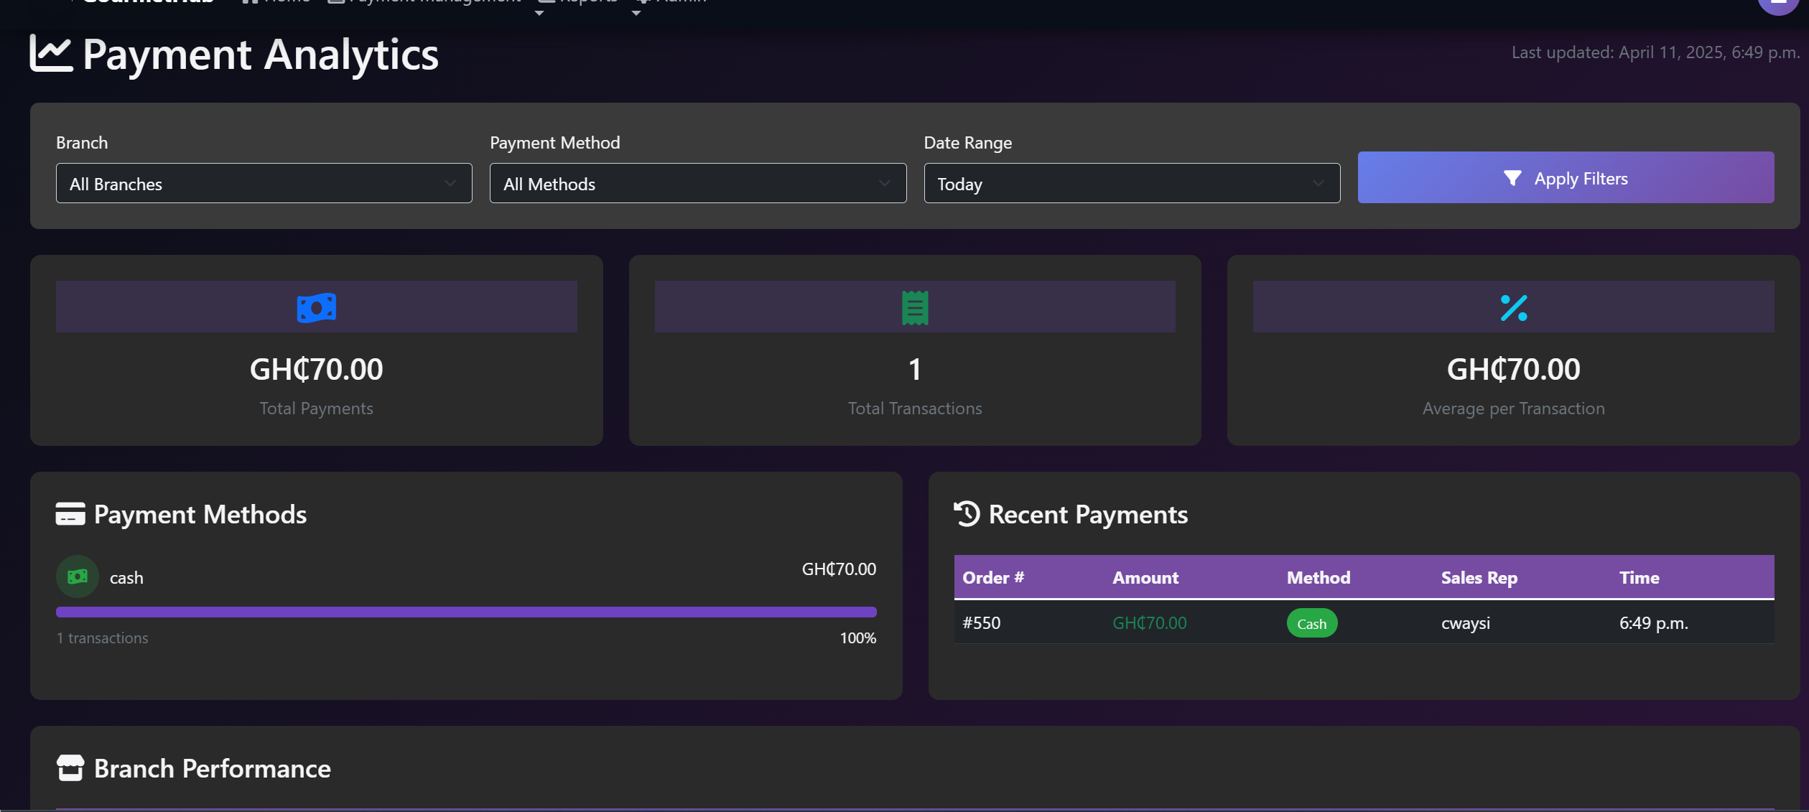Viewport: 1809px width, 812px height.
Task: Open the user profile icon at top right
Action: pos(1778,4)
